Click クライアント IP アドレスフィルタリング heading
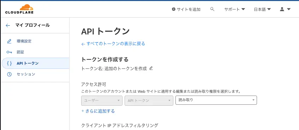 coord(120,125)
